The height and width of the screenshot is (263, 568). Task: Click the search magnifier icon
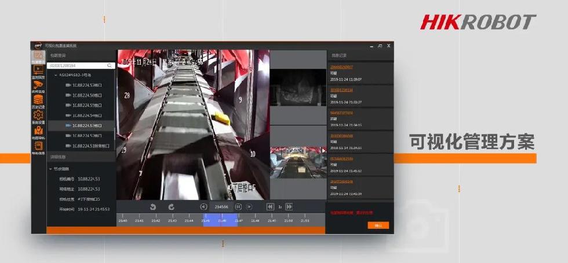pos(109,66)
